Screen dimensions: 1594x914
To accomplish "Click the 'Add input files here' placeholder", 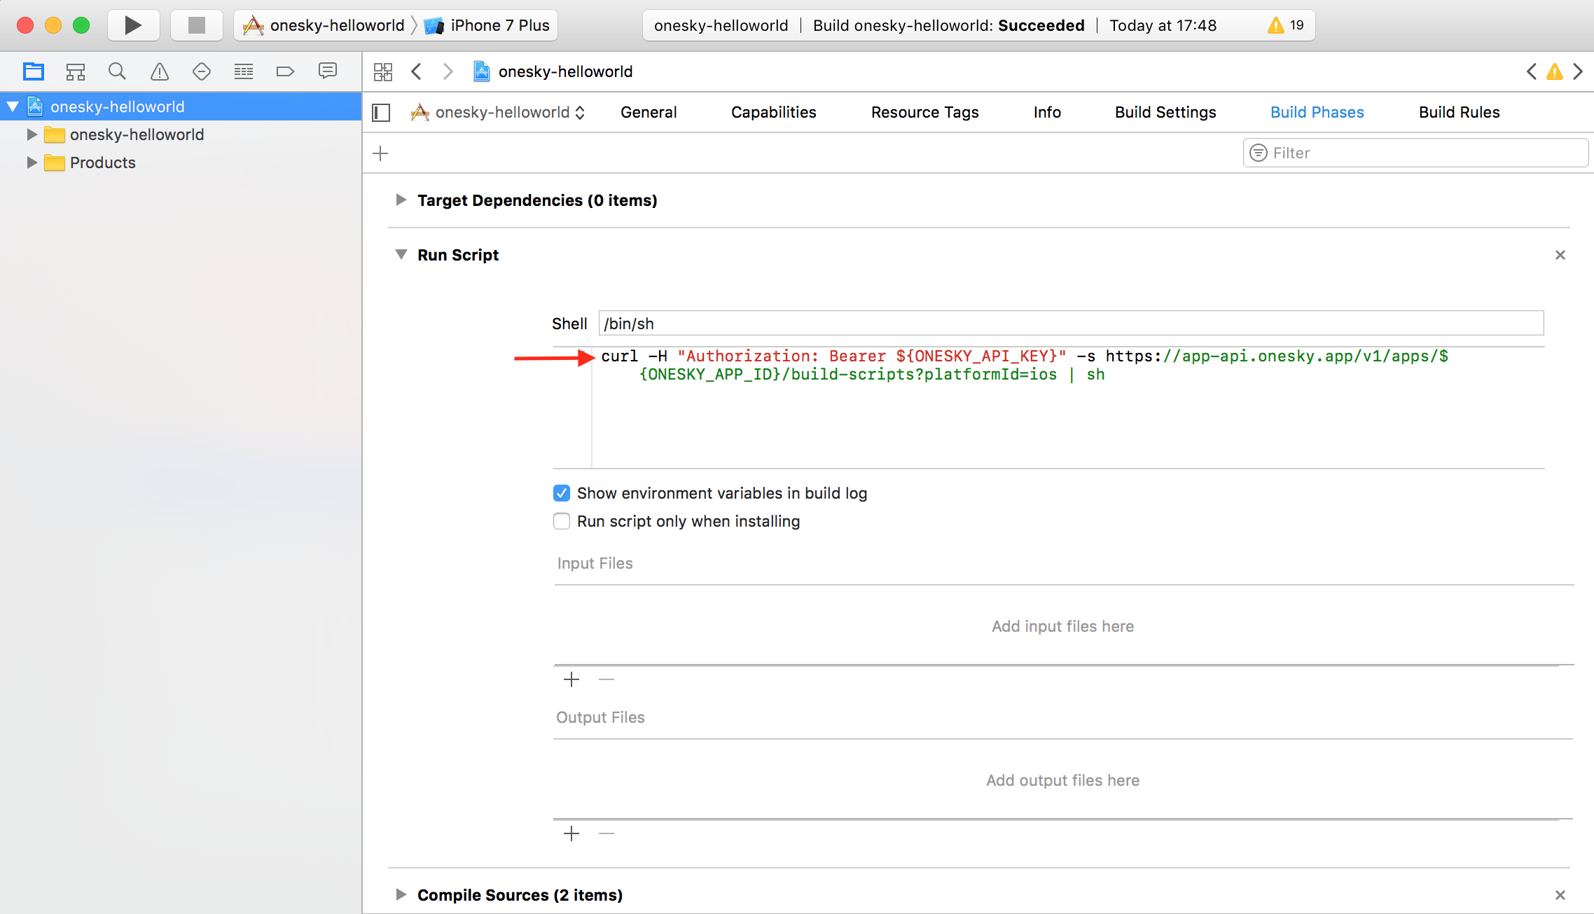I will (x=1062, y=626).
